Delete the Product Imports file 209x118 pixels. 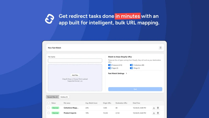coord(158,113)
